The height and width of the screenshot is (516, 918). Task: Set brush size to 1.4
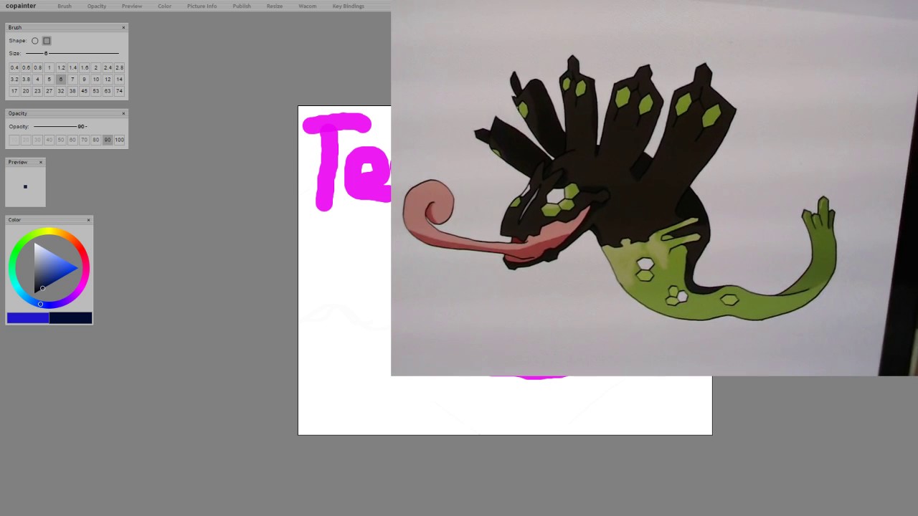[72, 68]
